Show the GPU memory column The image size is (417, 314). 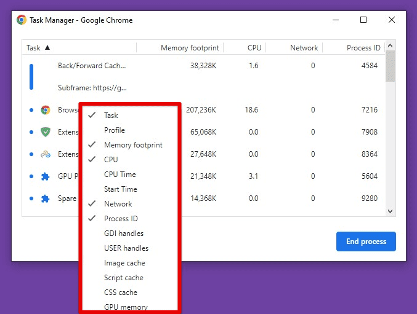(x=130, y=306)
